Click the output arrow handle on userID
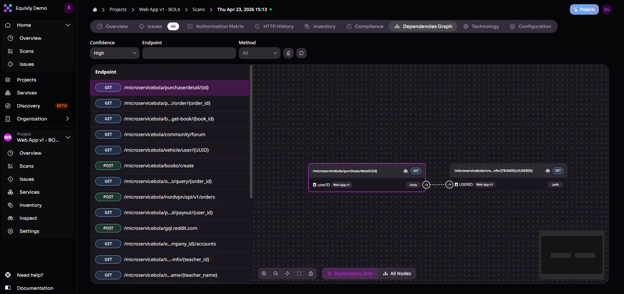 click(426, 185)
